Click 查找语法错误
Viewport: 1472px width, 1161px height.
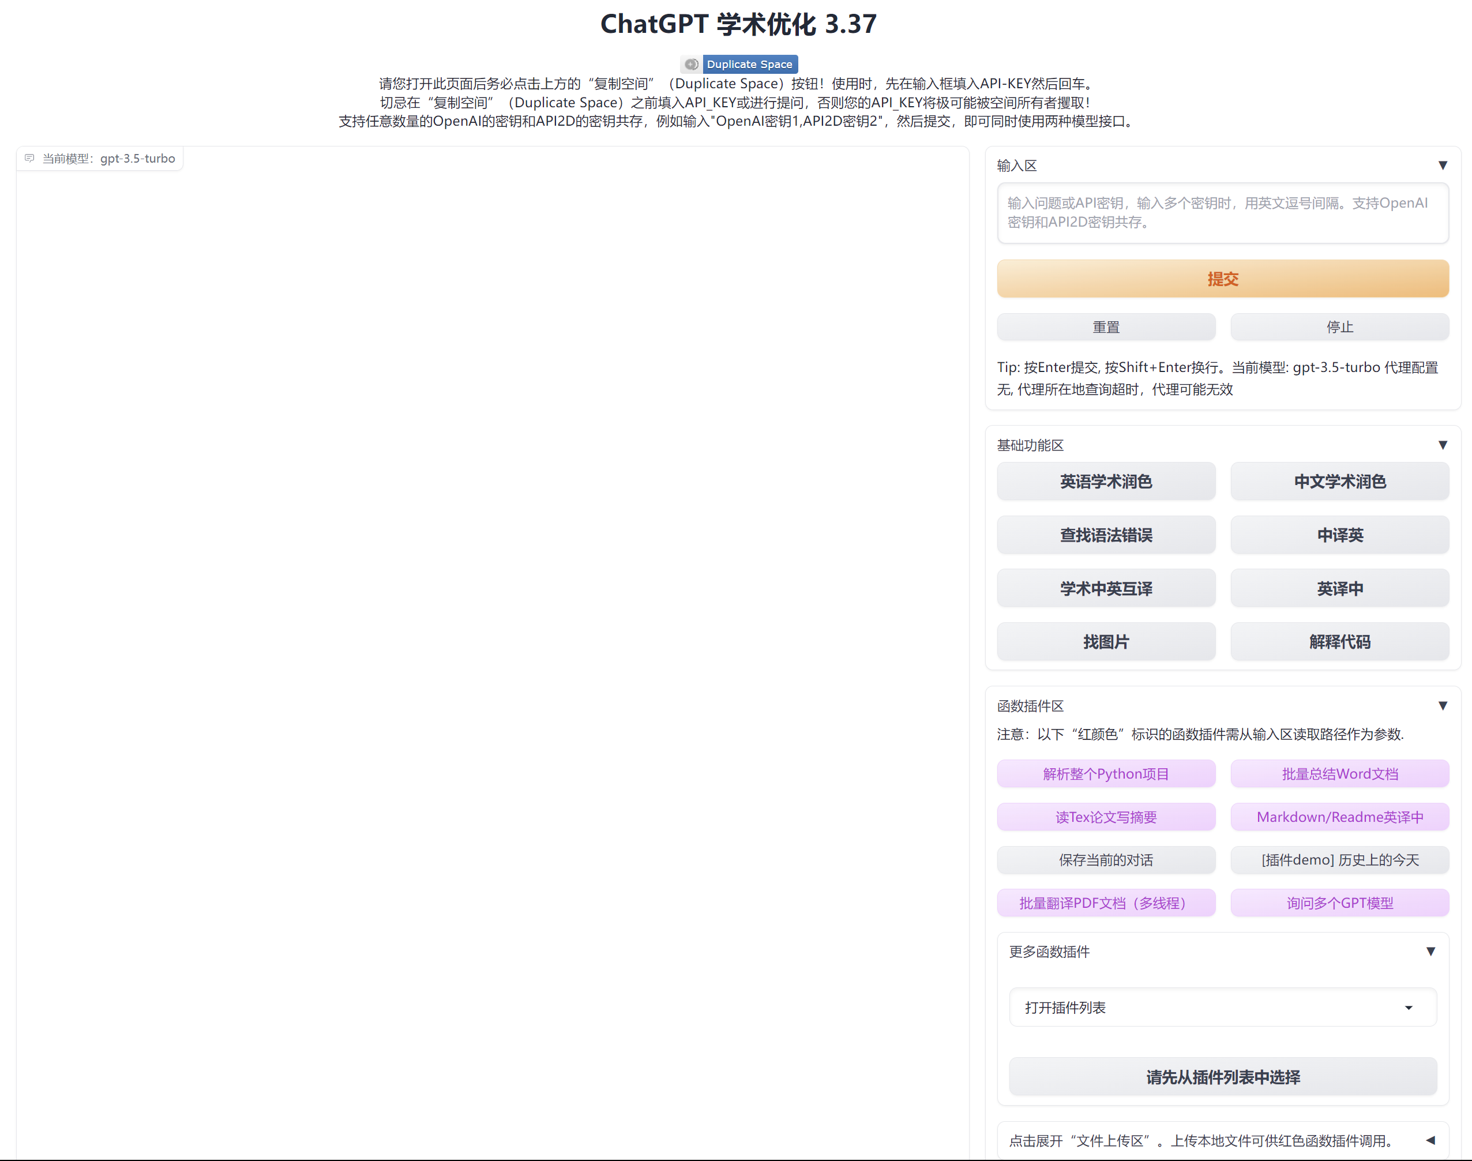[x=1106, y=535]
